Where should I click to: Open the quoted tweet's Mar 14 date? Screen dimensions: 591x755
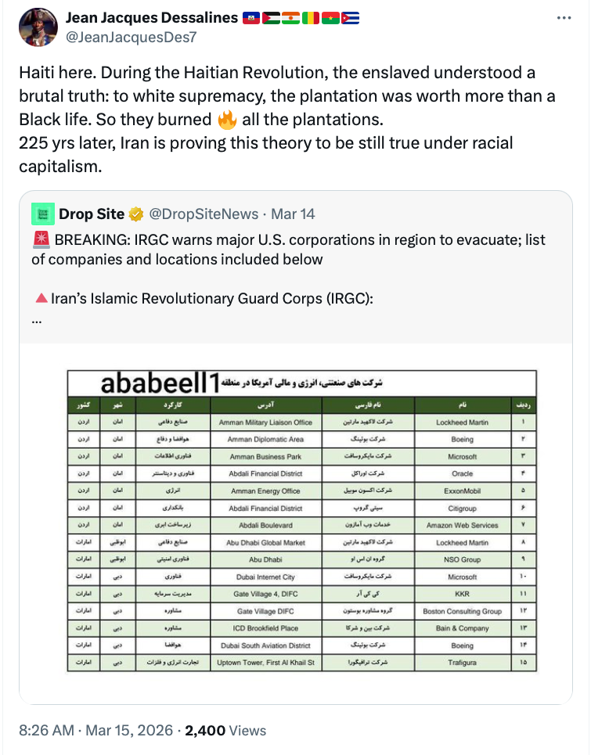[x=293, y=214]
